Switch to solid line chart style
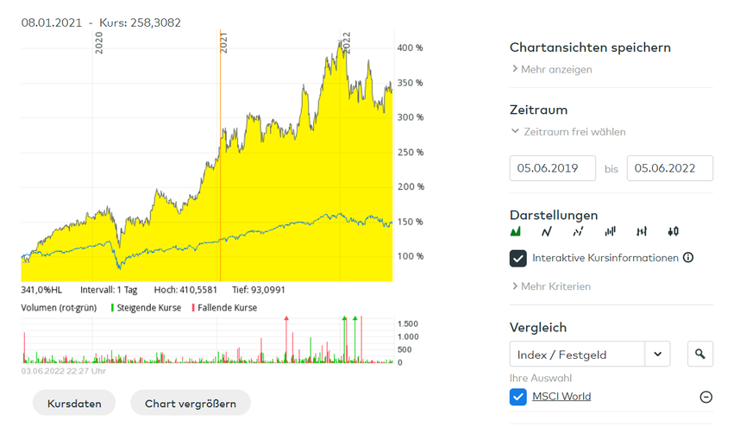This screenshot has width=746, height=427. tap(547, 231)
